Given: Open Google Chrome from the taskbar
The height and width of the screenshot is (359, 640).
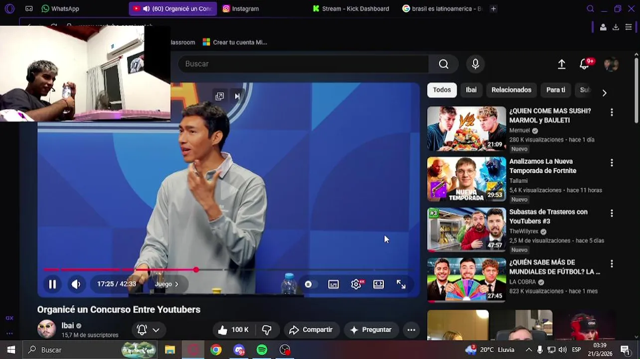Looking at the screenshot, I should 216,350.
